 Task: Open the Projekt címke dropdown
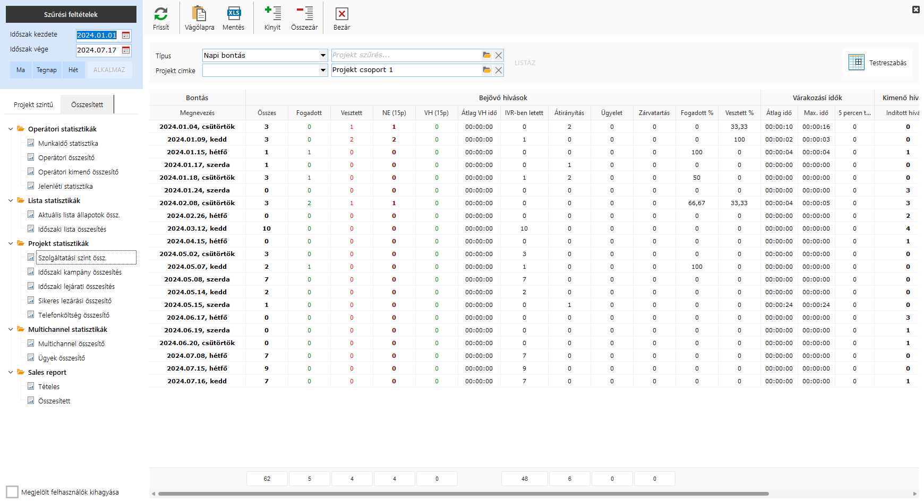tap(323, 71)
